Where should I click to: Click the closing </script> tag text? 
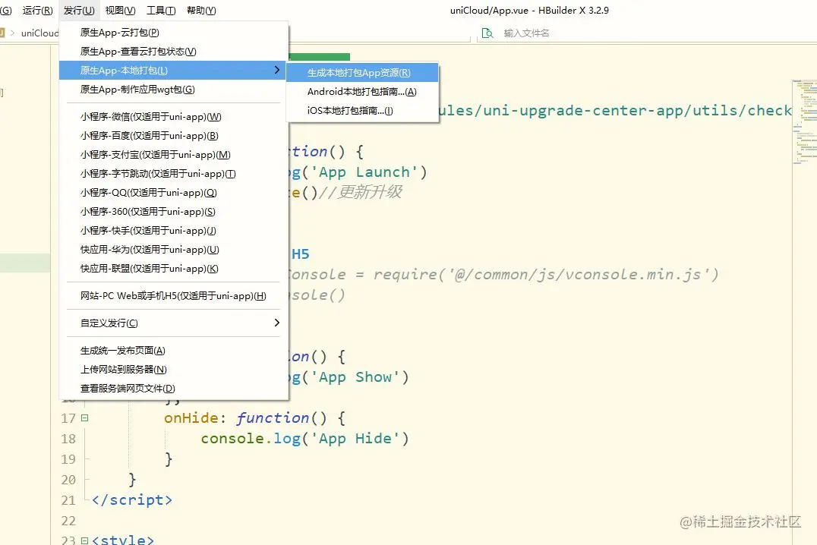click(132, 500)
